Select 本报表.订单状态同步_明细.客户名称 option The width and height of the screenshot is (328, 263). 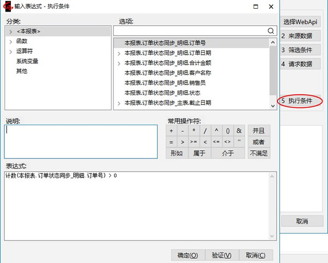(168, 73)
